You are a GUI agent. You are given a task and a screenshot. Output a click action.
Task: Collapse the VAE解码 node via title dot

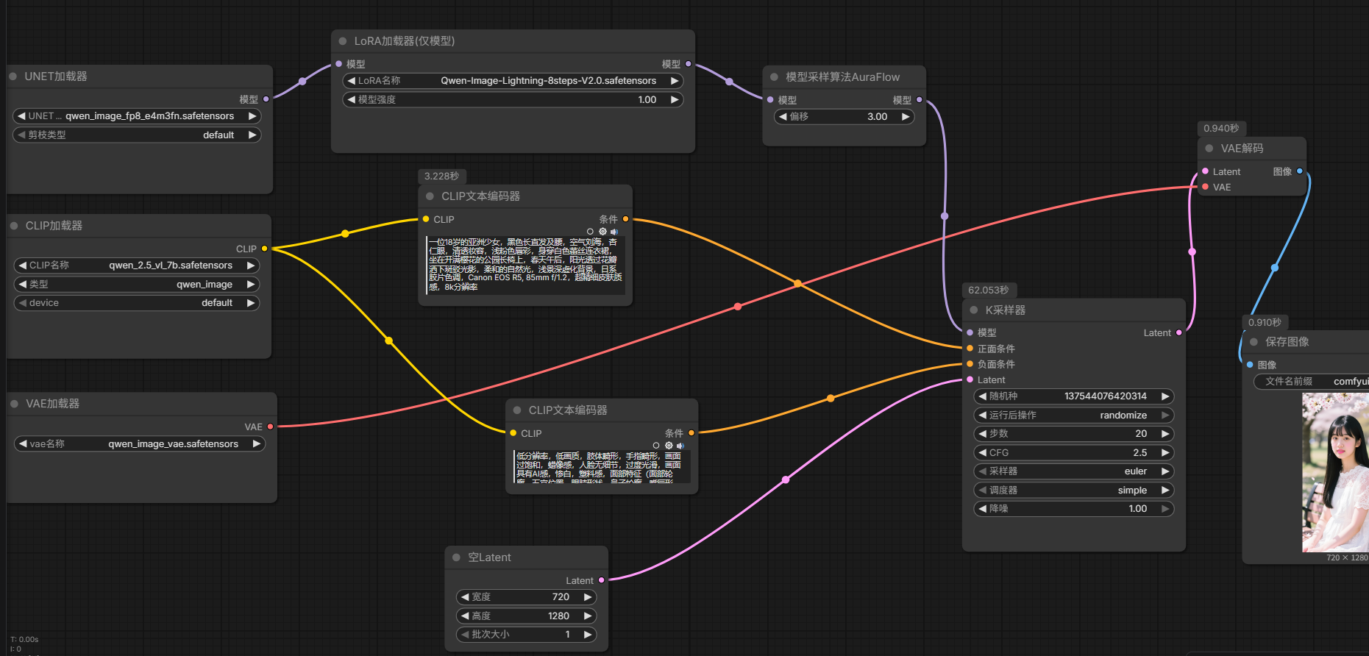click(x=1209, y=149)
